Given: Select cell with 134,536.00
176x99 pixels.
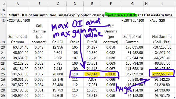Looking at the screenshot, I should click(18, 74).
